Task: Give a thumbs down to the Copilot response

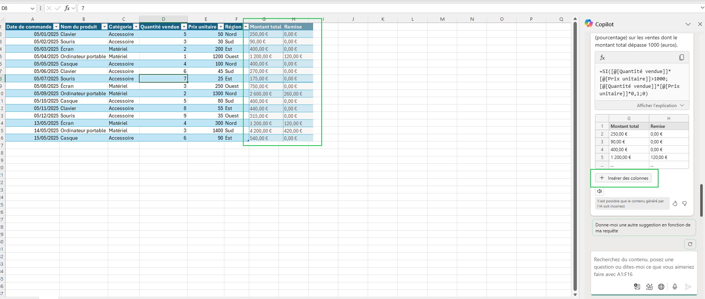Action: [x=685, y=203]
